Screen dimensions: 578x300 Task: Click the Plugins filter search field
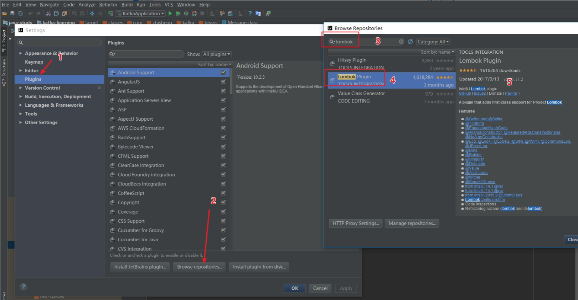[146, 54]
